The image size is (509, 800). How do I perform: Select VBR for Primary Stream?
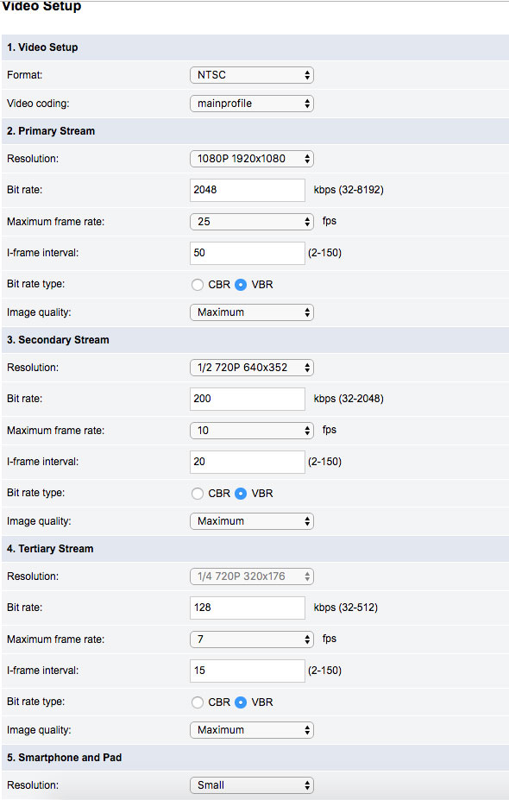241,285
